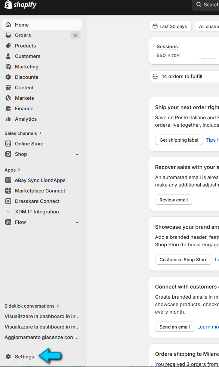Click the XDM.IT Integration app icon
Image resolution: width=219 pixels, height=367 pixels.
click(x=8, y=212)
